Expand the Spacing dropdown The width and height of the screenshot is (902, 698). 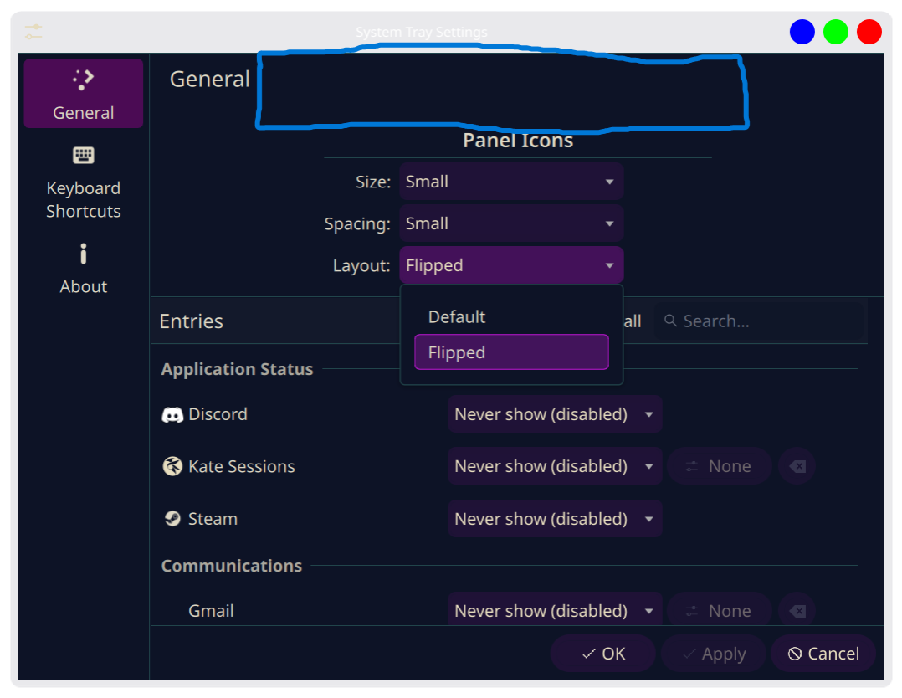pyautogui.click(x=511, y=223)
